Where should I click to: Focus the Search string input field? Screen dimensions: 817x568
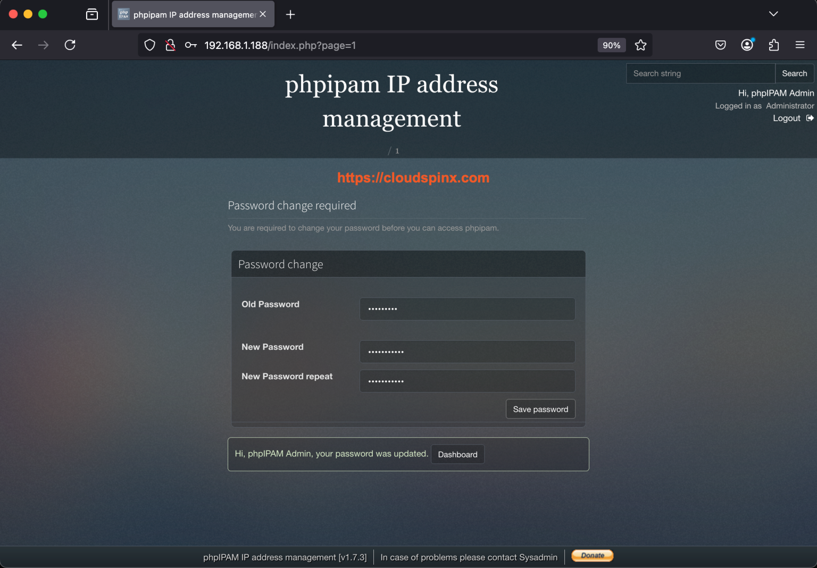[700, 73]
